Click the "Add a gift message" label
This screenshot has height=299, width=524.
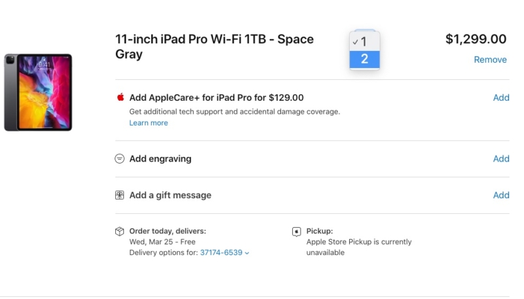point(170,195)
